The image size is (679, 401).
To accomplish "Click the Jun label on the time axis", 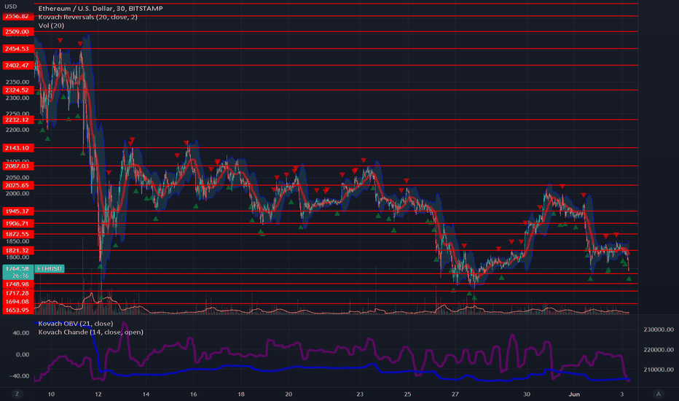I will [x=574, y=394].
